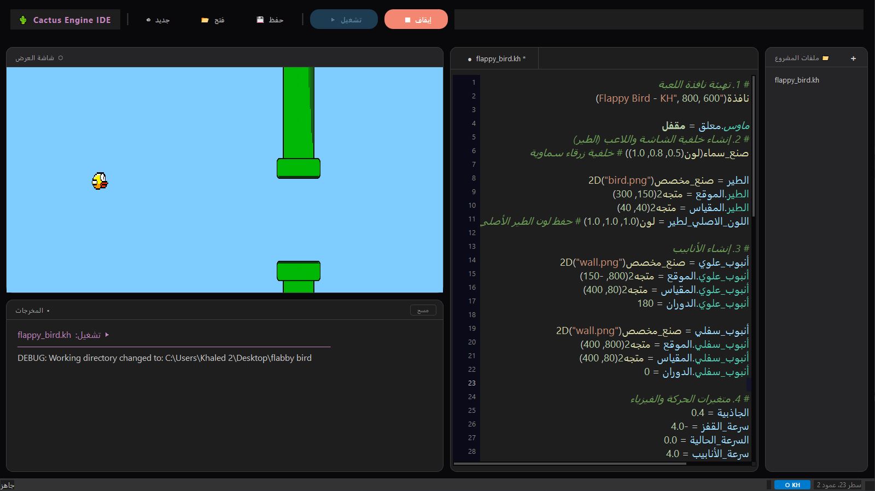Click the تشغيل: flappy_bird.kh output line
The height and width of the screenshot is (491, 875).
63,335
